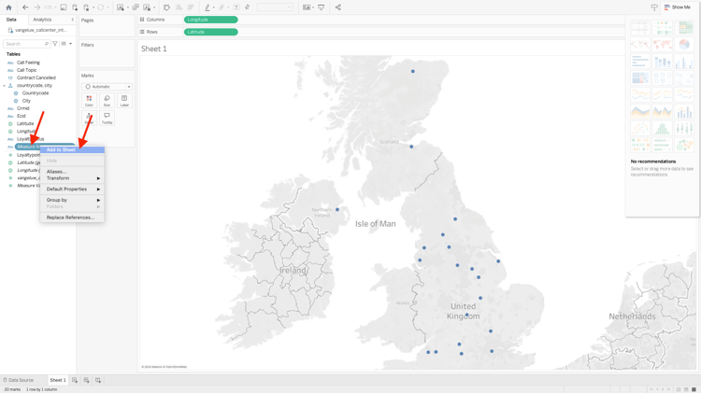The height and width of the screenshot is (393, 701).
Task: Switch to the Data tab
Action: click(x=11, y=20)
